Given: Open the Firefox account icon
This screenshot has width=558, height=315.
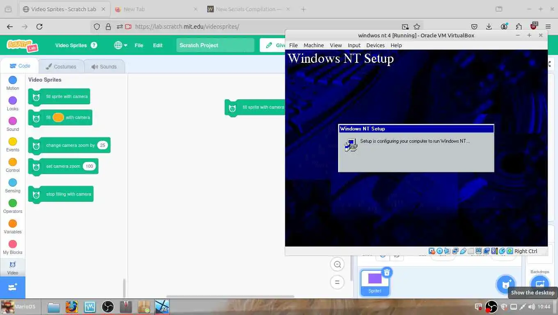Looking at the screenshot, I should point(504,27).
